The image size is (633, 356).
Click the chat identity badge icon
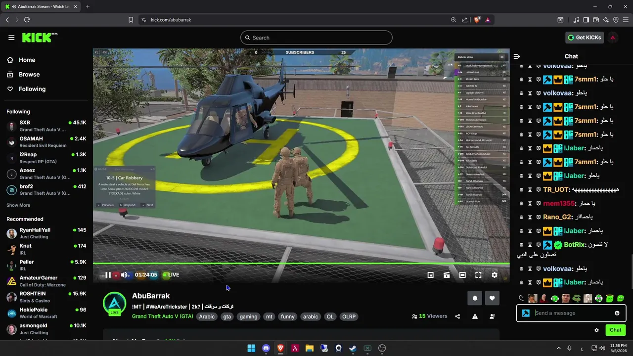point(526,313)
